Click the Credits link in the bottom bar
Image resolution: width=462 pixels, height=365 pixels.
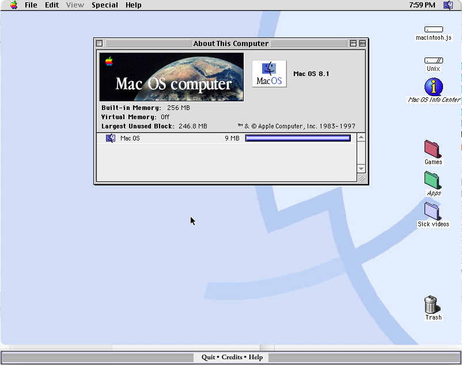coord(232,357)
